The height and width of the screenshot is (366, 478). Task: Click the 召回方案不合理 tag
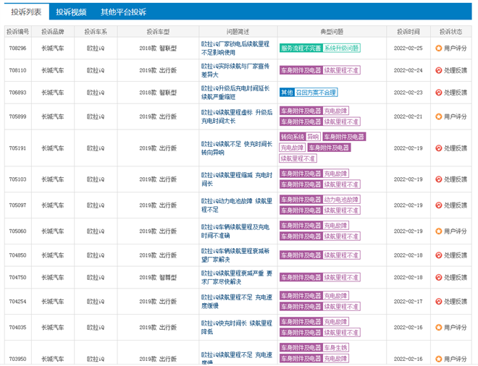316,93
